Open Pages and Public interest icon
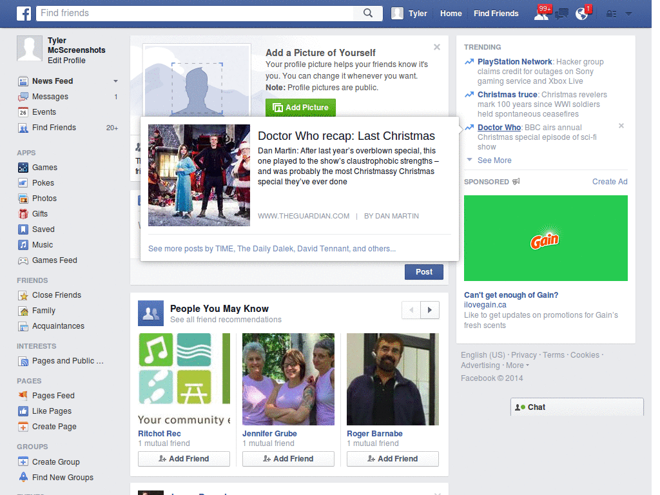Image resolution: width=660 pixels, height=495 pixels. coord(23,361)
